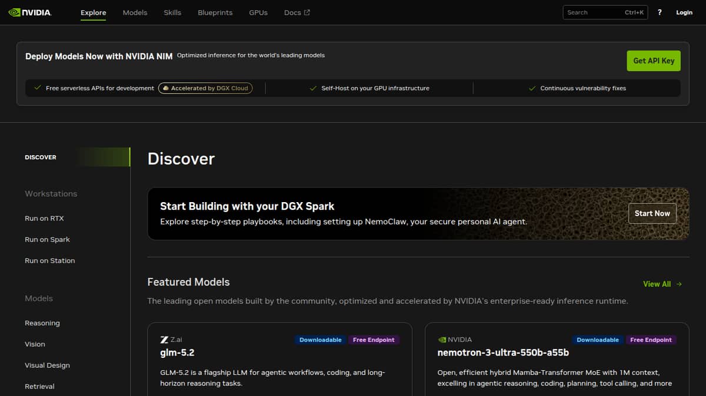Click the GLM-5.2 description text
Screen dimensions: 706x396
(x=272, y=378)
